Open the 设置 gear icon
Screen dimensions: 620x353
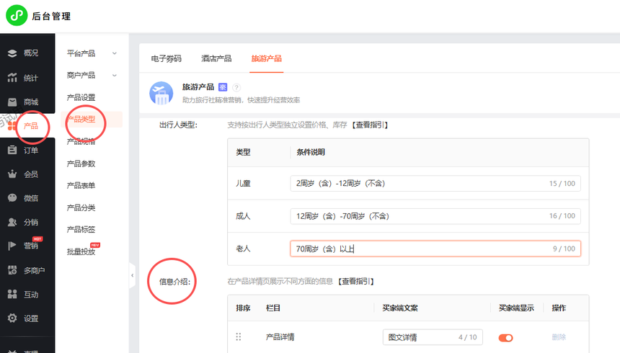(12, 318)
